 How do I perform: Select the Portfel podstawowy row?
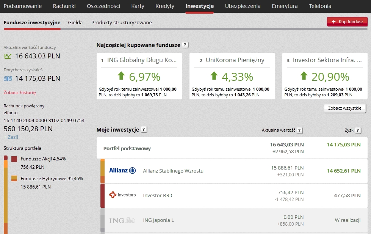pyautogui.click(x=232, y=148)
